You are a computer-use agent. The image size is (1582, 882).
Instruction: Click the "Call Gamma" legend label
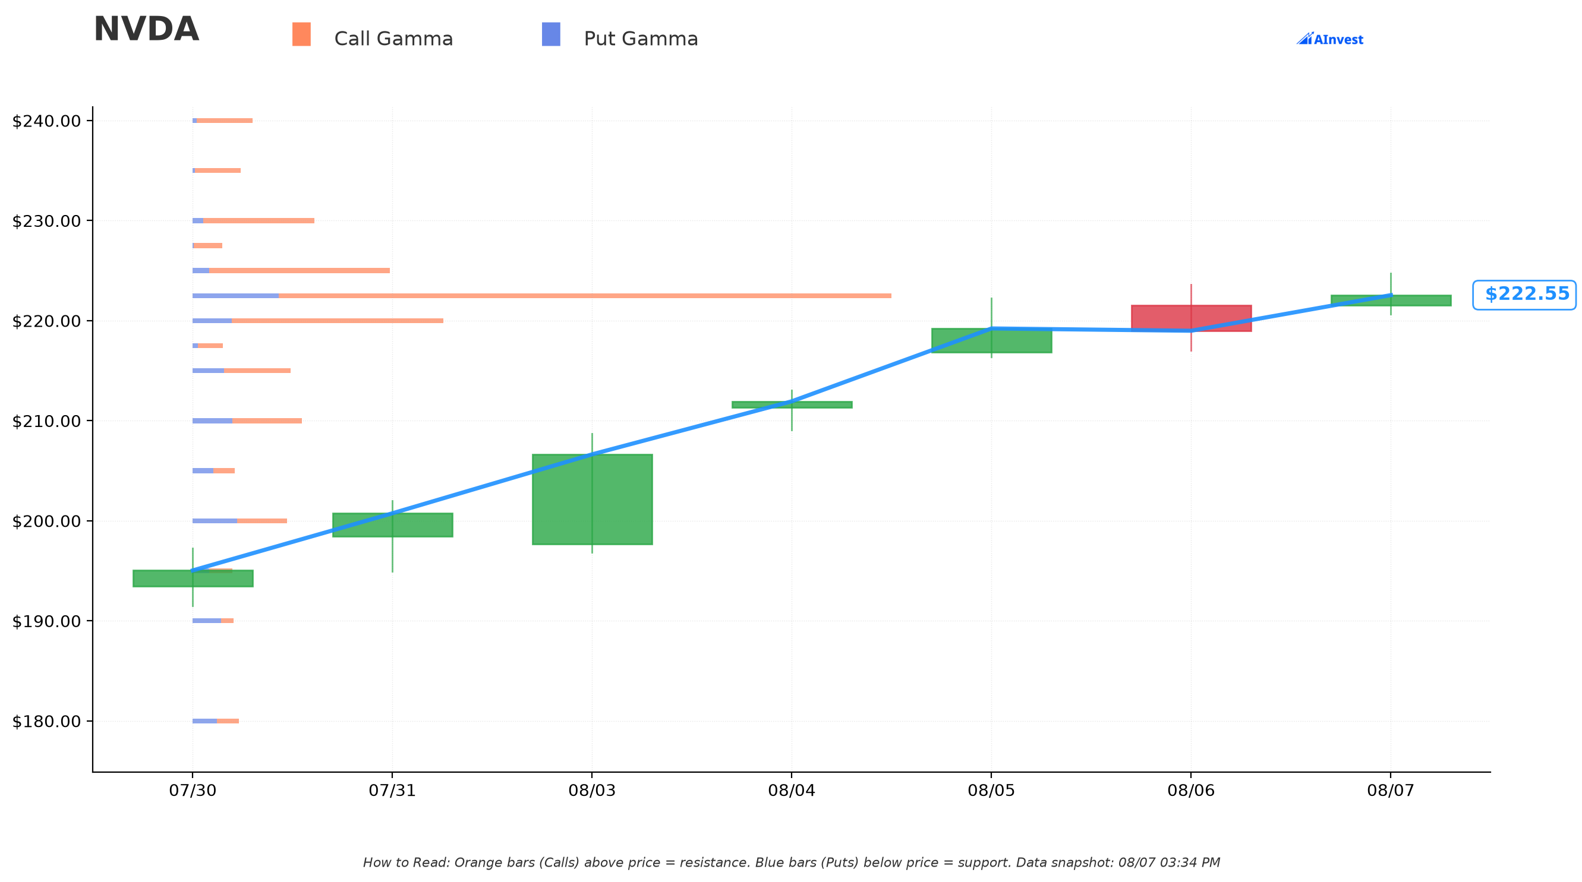[393, 39]
